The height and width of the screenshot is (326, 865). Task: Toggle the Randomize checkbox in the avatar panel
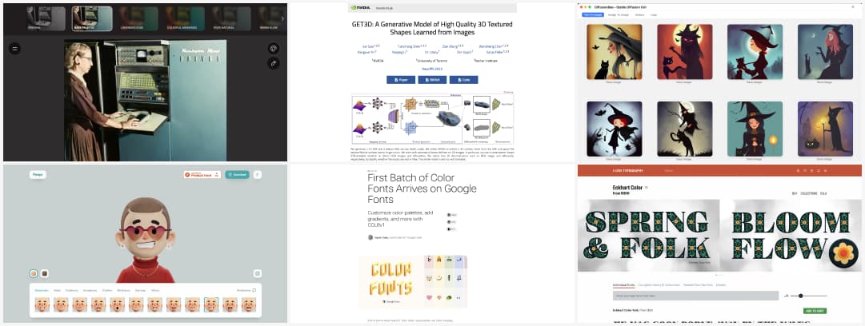click(x=254, y=290)
